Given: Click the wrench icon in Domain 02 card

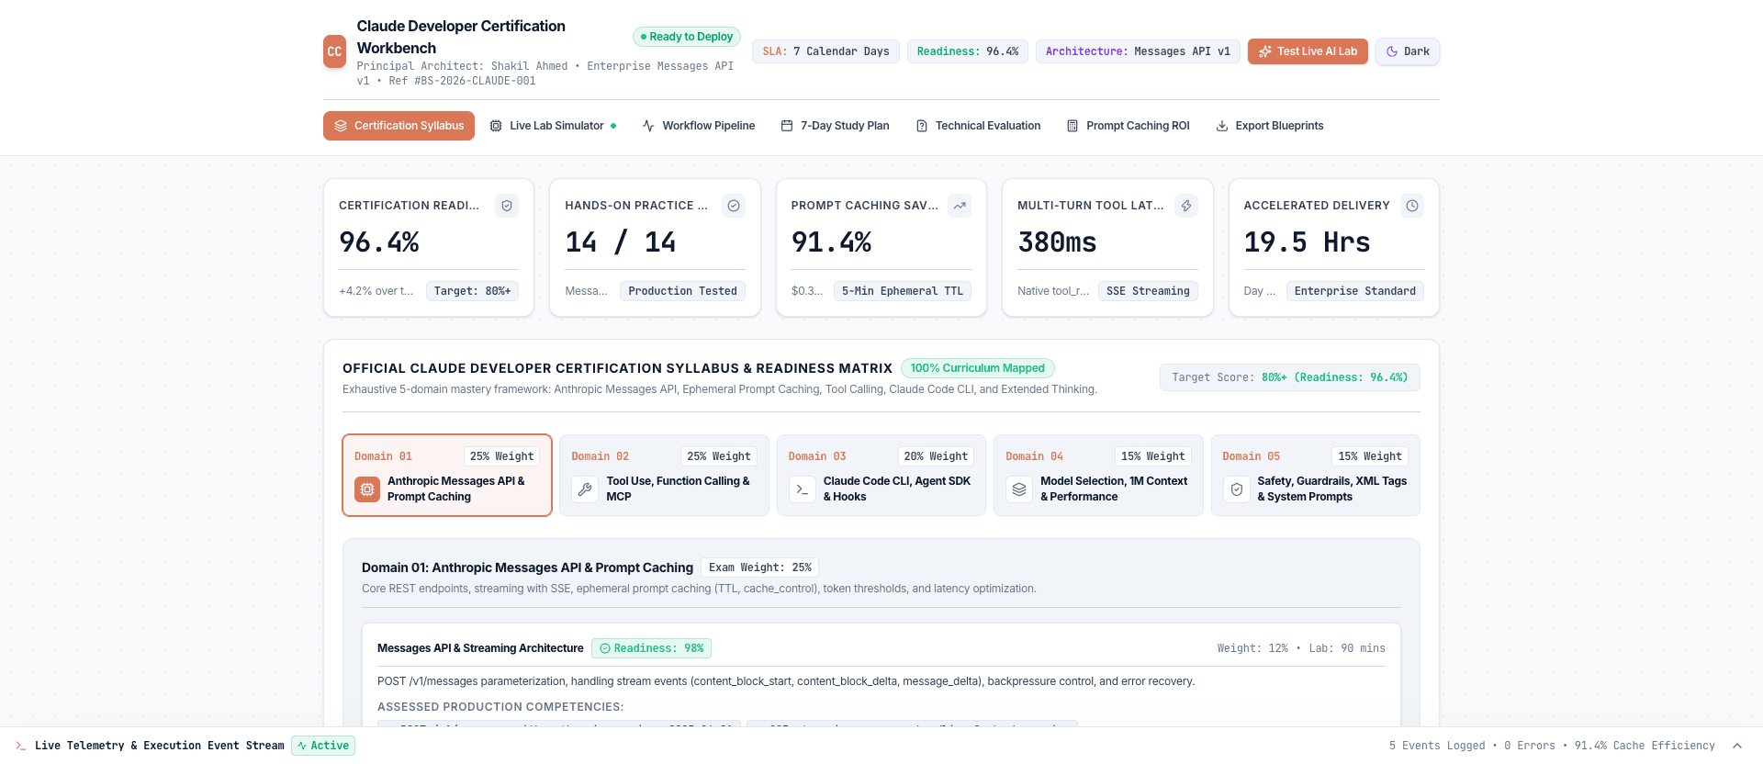Looking at the screenshot, I should pos(585,489).
